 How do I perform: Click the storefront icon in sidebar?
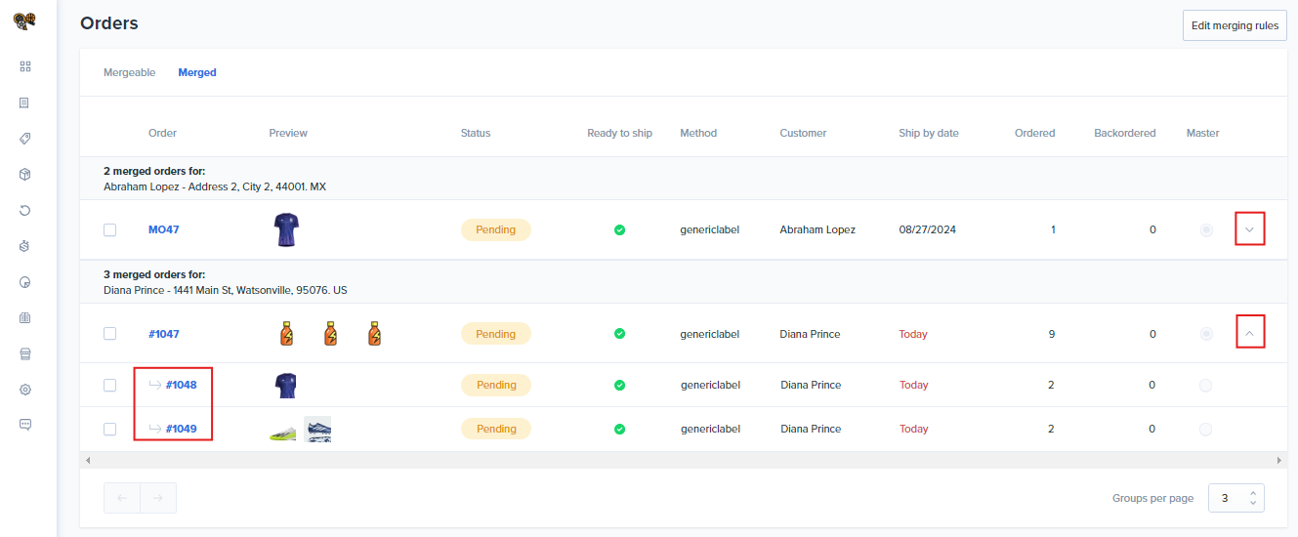click(25, 353)
